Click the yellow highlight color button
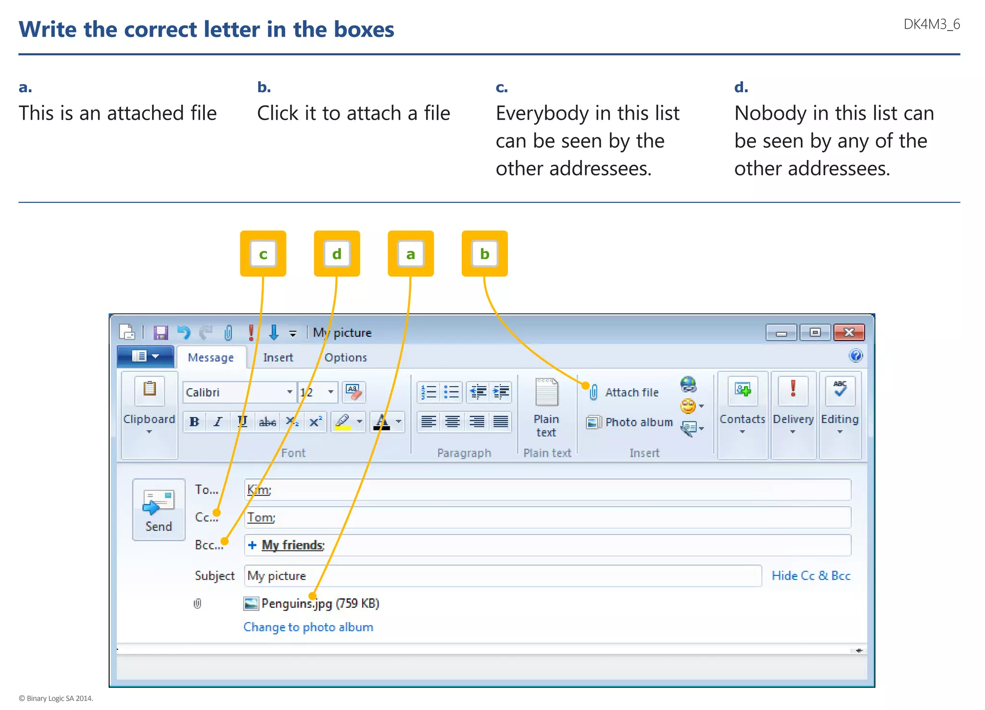The width and height of the screenshot is (985, 710). point(343,422)
